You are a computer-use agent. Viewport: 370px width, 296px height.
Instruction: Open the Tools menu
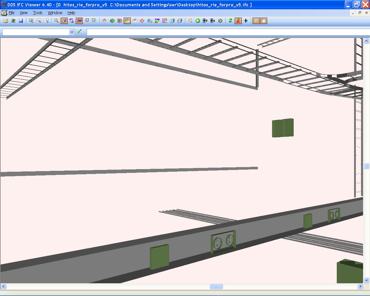pos(38,13)
